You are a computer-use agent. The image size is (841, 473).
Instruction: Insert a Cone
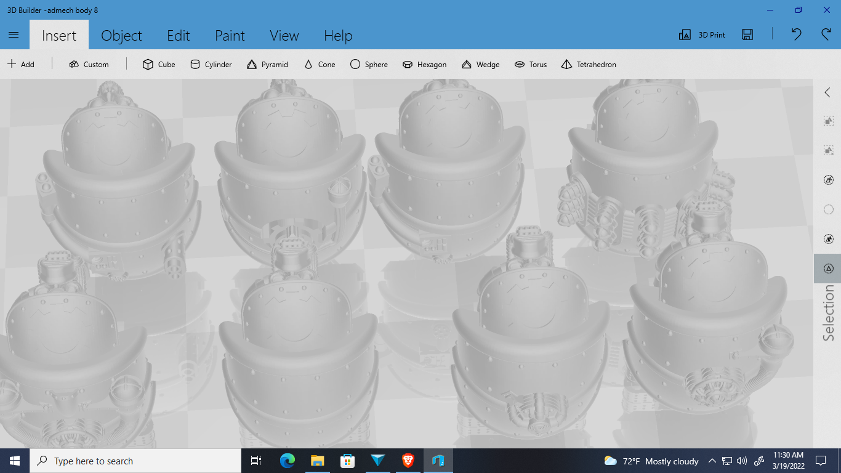320,64
